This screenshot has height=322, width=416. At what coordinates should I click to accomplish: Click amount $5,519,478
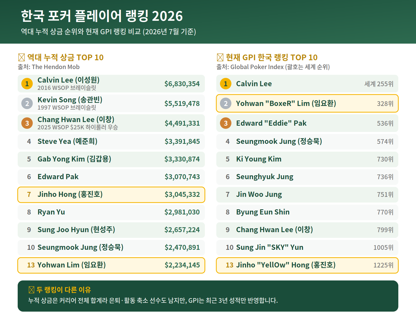click(182, 104)
